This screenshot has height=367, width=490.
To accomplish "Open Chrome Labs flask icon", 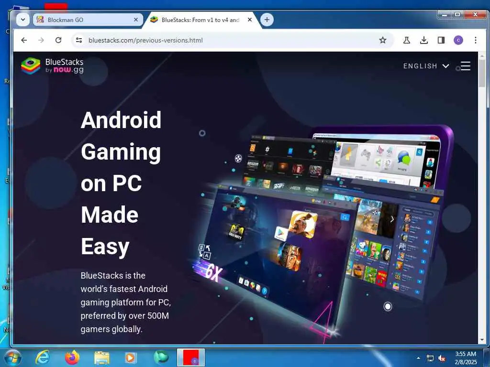I will (x=407, y=40).
